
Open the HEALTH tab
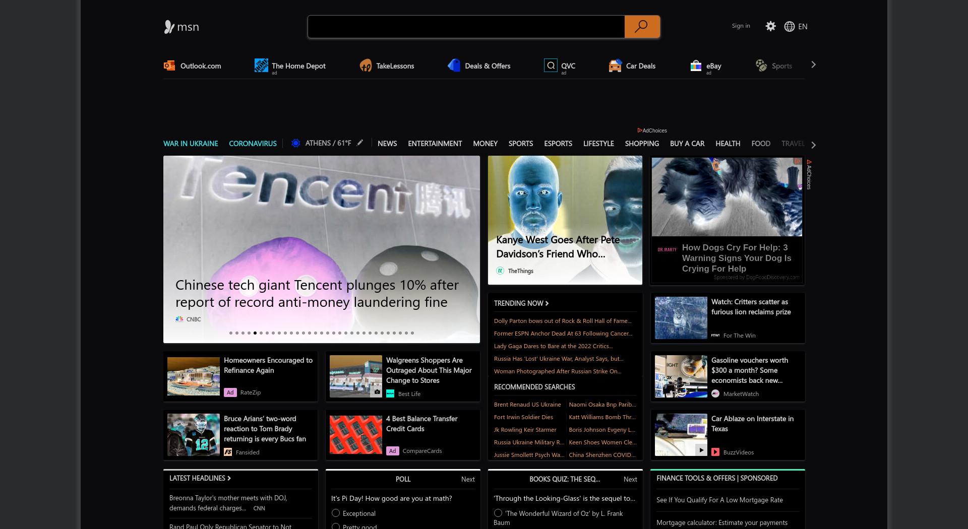tap(728, 144)
